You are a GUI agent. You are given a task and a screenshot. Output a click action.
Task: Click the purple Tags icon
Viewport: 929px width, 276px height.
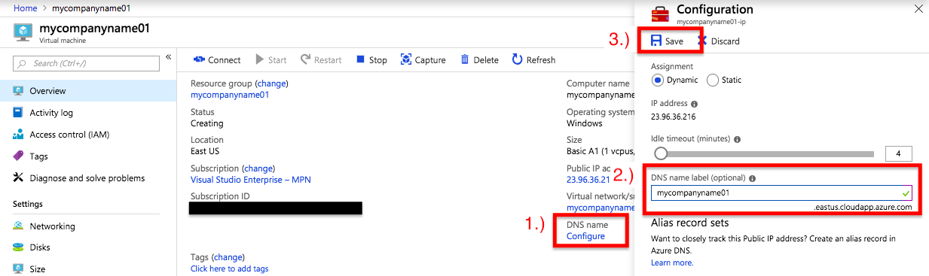17,156
